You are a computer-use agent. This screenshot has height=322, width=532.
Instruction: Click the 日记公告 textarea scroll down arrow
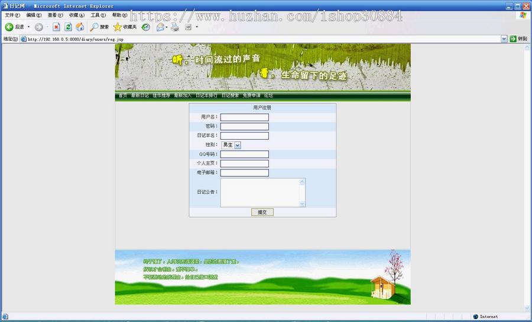tap(302, 204)
